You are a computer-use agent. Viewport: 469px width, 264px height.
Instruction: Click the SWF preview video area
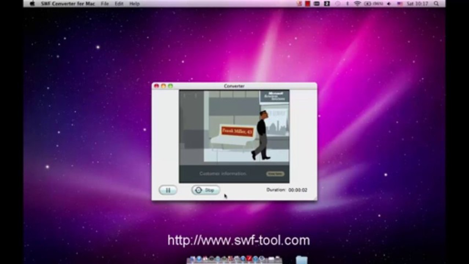(x=234, y=136)
